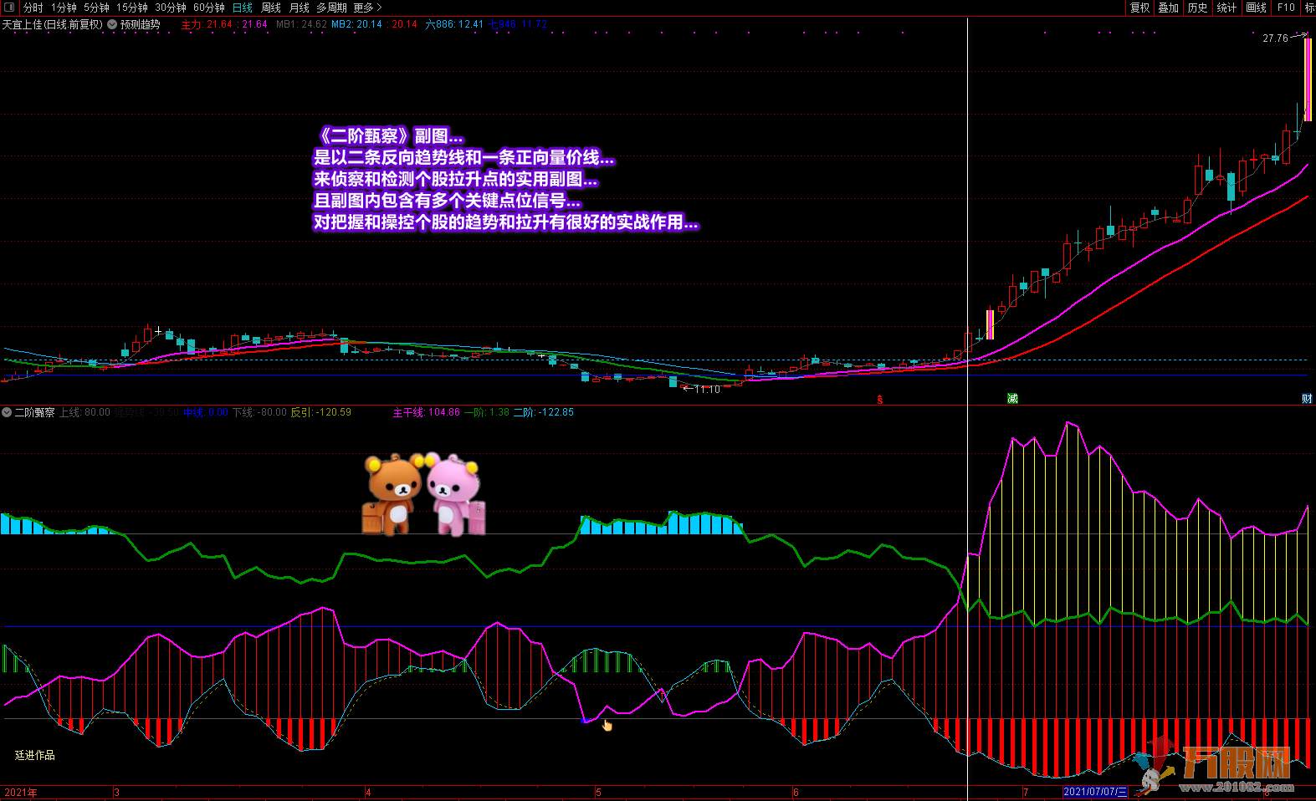Switch to 日线 daily chart tab
The height and width of the screenshot is (801, 1316).
coord(242,8)
